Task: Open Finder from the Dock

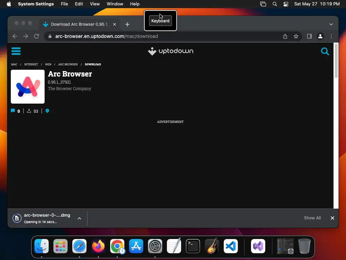Action: pos(42,246)
